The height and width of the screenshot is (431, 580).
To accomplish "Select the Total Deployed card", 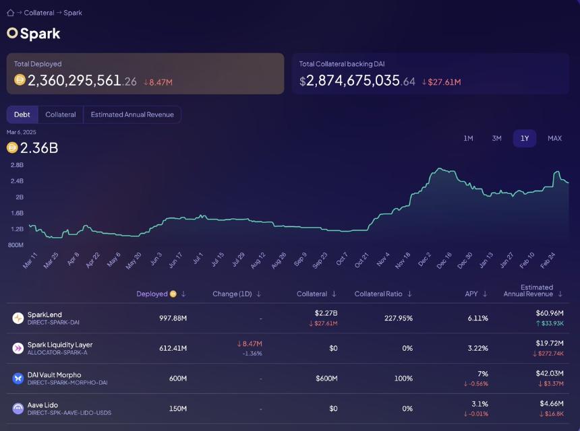I will (146, 73).
